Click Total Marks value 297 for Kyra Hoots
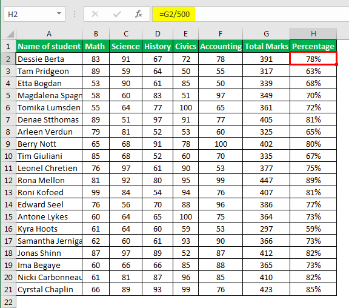 (x=266, y=229)
